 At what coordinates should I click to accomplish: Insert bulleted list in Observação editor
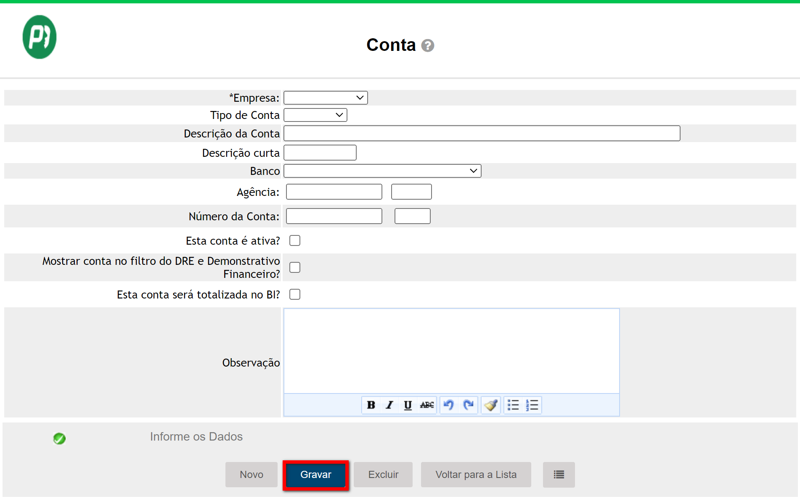tap(513, 405)
